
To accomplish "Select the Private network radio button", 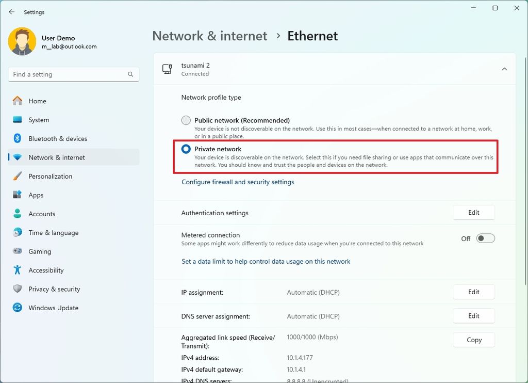I will click(186, 149).
